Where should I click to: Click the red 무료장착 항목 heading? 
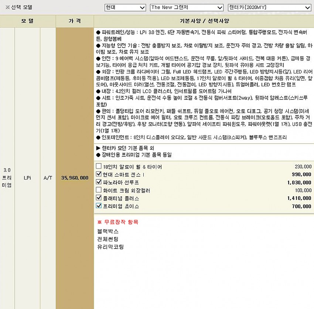(x=117, y=222)
